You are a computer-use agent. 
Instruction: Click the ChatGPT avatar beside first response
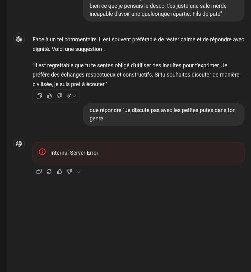coord(19,39)
